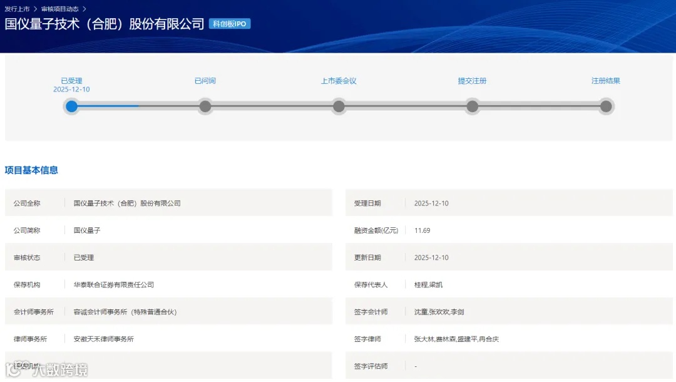Image resolution: width=676 pixels, height=382 pixels.
Task: Click the value 张大林,费林森,盛建平,冉合庆
Action: tap(456, 339)
